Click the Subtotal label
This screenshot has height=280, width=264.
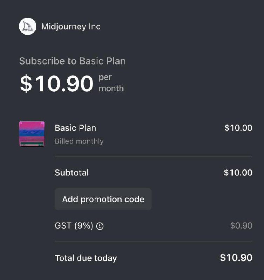click(x=72, y=173)
